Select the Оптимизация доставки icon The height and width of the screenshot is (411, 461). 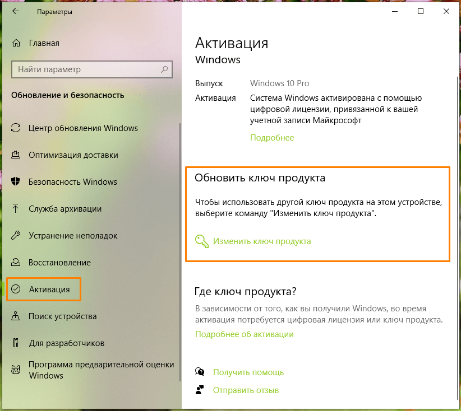point(16,155)
